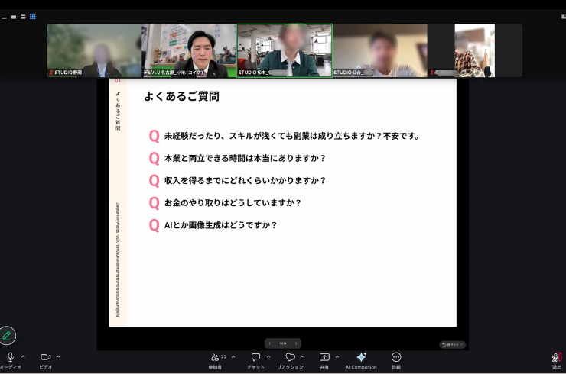Leave meeting using the 退出 icon
The width and height of the screenshot is (566, 374).
tap(557, 357)
